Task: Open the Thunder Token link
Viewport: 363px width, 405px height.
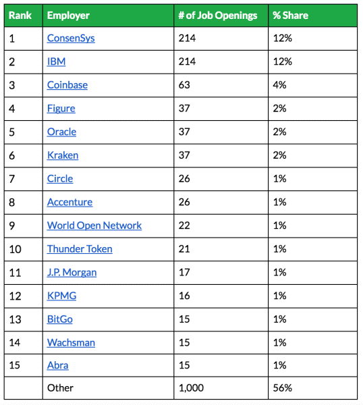Action: (x=80, y=249)
